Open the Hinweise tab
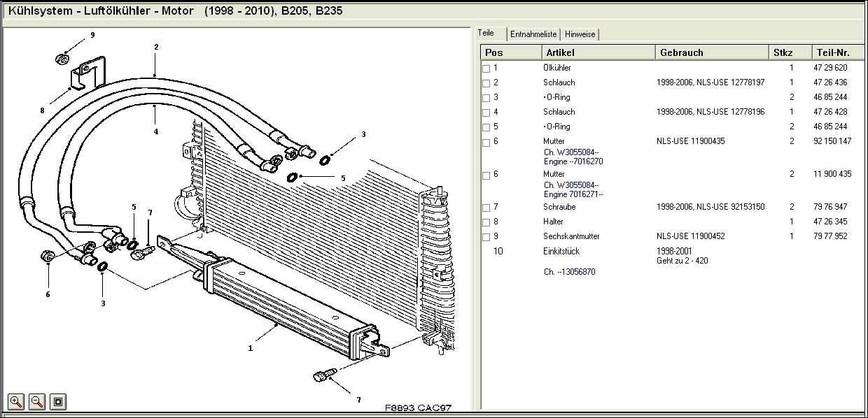The width and height of the screenshot is (868, 418). pos(580,34)
